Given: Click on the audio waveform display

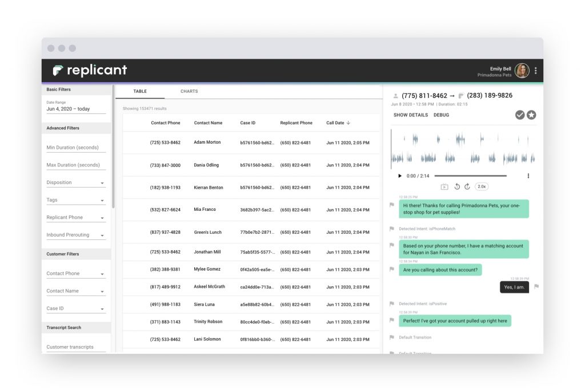Looking at the screenshot, I should pyautogui.click(x=463, y=149).
